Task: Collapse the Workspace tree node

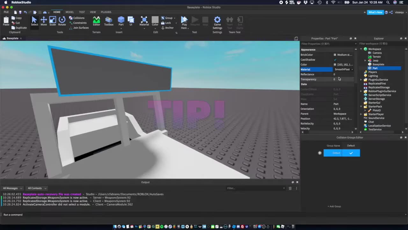Action: tap(361, 49)
